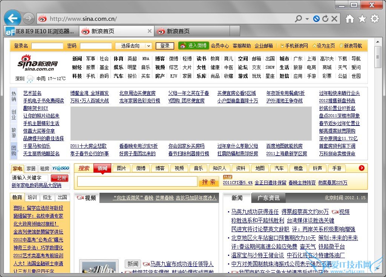This screenshot has width=386, height=277.
Task: Click the address bar search magnifier icon
Action: pos(299,19)
